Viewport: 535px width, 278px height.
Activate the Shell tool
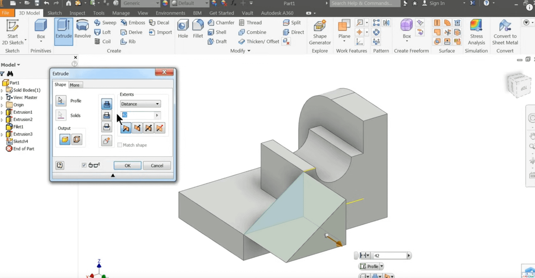pos(217,32)
